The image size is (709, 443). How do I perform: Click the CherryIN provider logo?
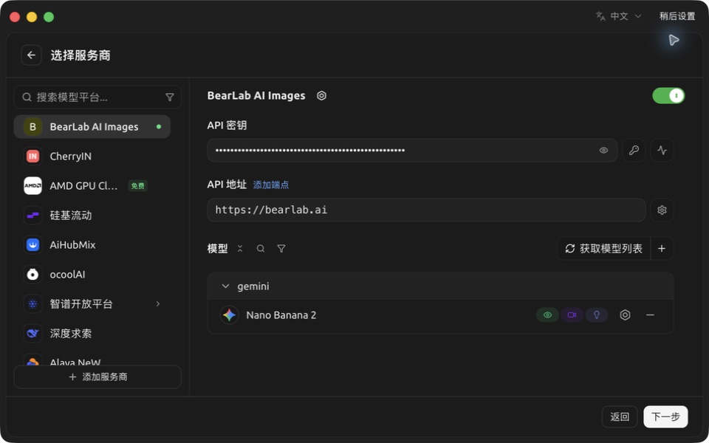32,157
